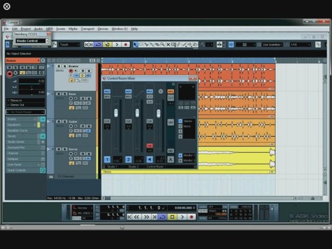Toggle Solo on the Bass track
The height and width of the screenshot is (249, 332).
[64, 94]
